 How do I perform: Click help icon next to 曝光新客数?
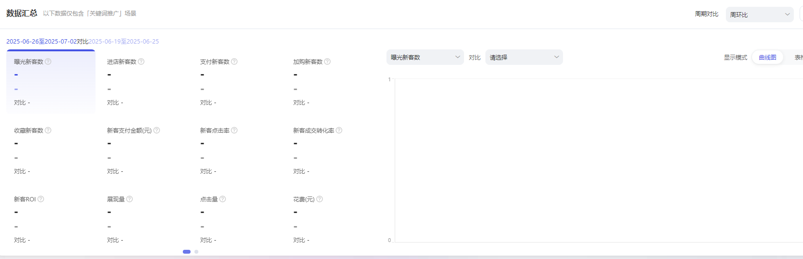48,61
